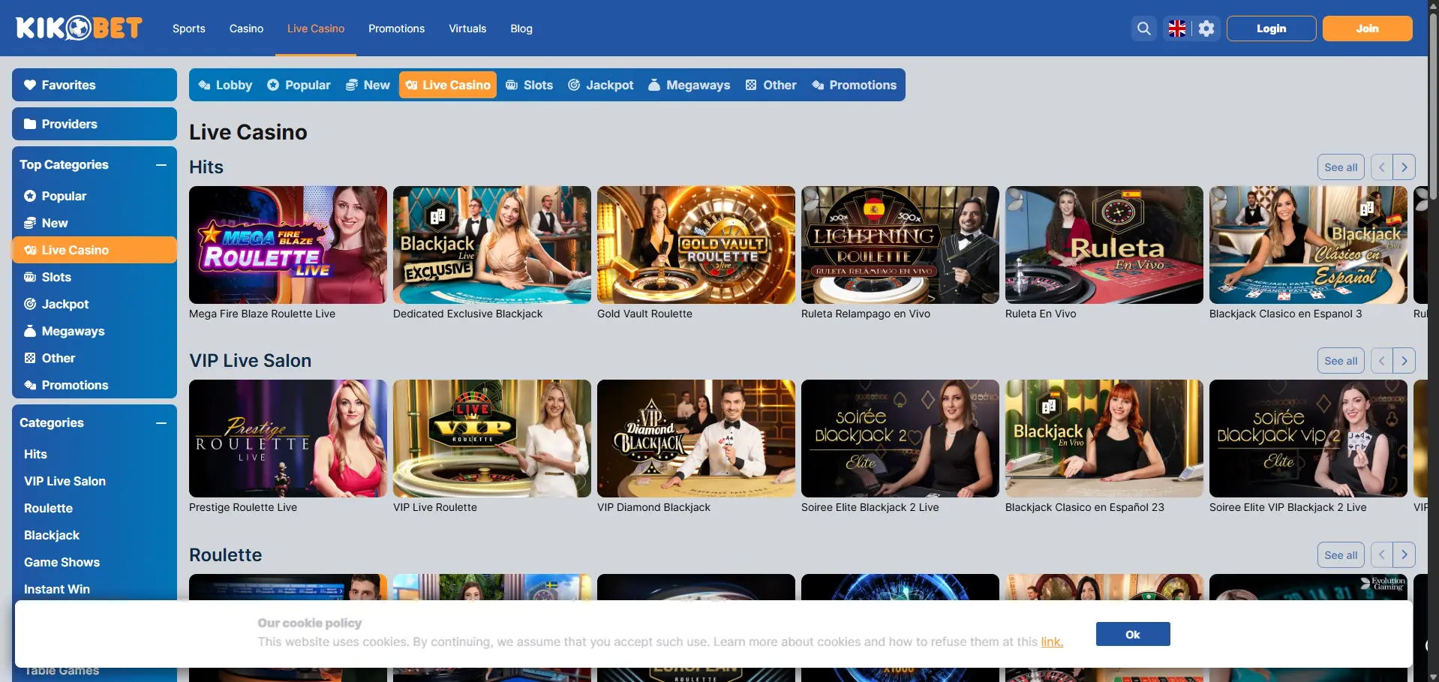Click the Megaways icon in sidebar

[x=30, y=331]
